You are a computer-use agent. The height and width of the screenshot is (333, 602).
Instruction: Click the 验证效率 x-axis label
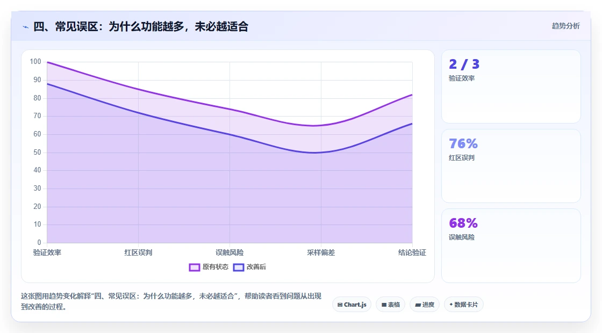pos(47,252)
